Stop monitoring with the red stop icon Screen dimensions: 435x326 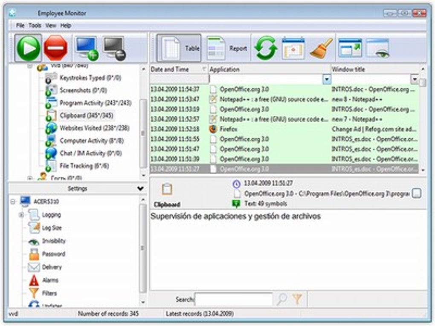click(56, 48)
